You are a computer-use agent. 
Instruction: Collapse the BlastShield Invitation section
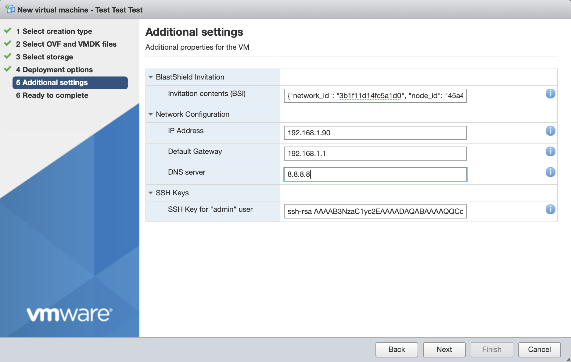point(150,77)
